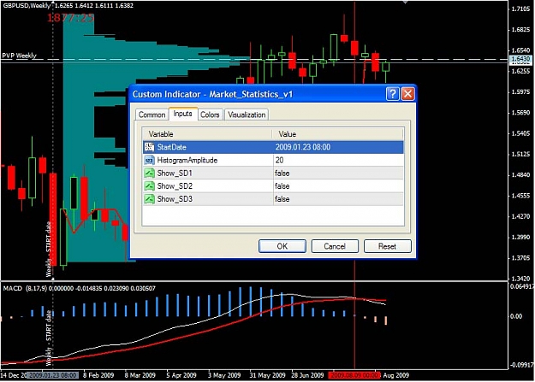
Task: Click the PVP Weekly line label
Action: pos(19,56)
